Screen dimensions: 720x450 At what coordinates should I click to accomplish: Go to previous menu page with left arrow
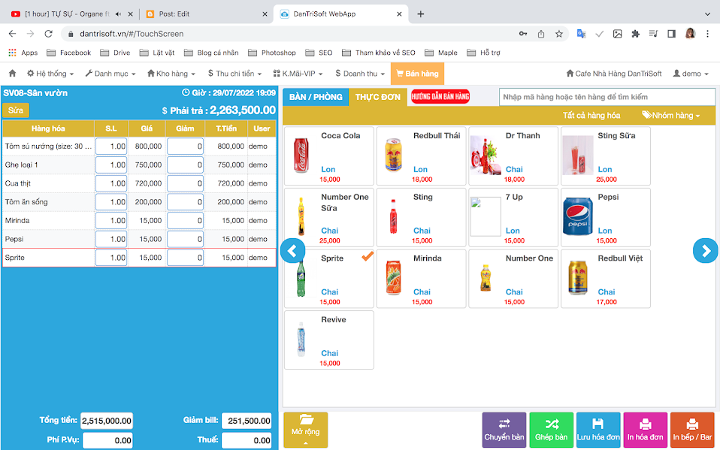click(x=292, y=251)
